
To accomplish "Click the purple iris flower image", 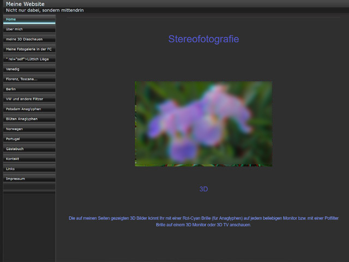I will coord(203,124).
